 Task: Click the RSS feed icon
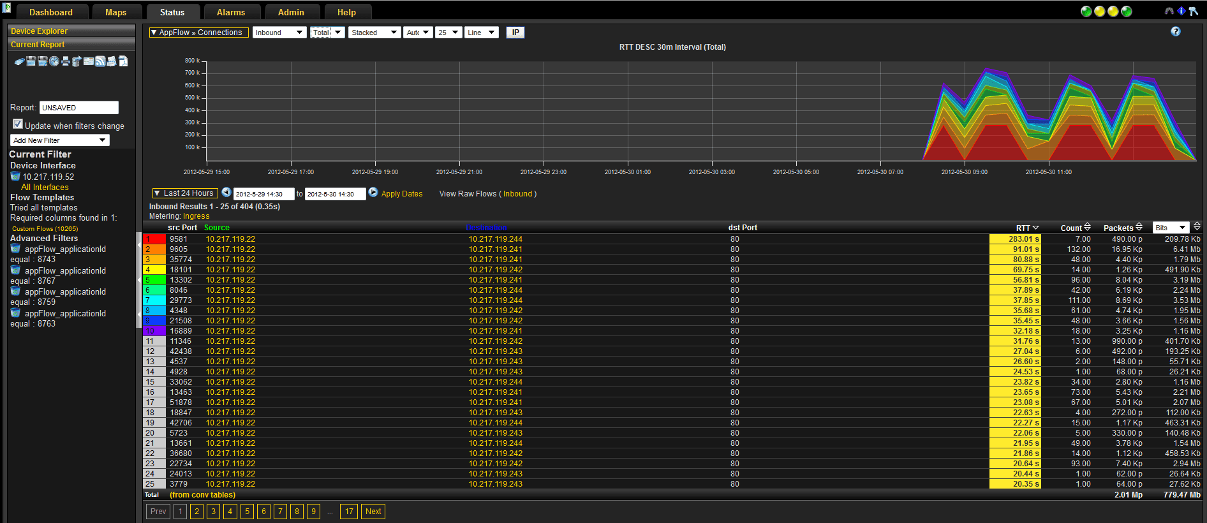coord(100,61)
